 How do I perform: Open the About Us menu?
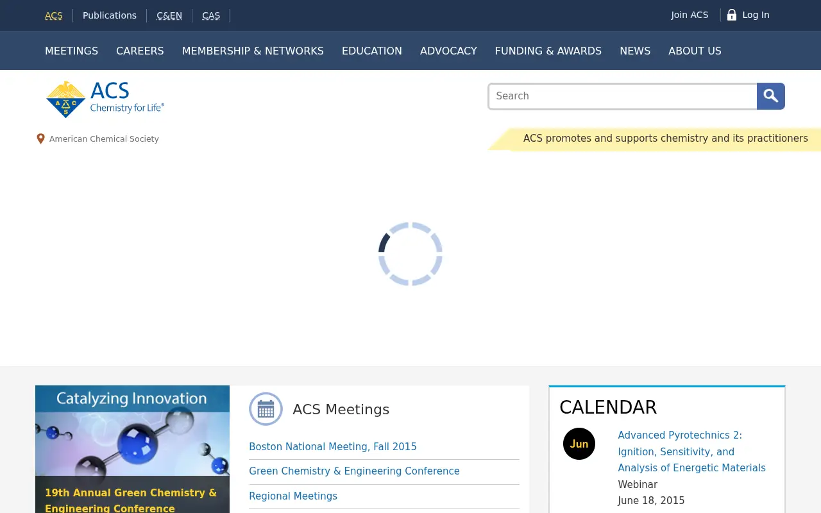click(695, 51)
